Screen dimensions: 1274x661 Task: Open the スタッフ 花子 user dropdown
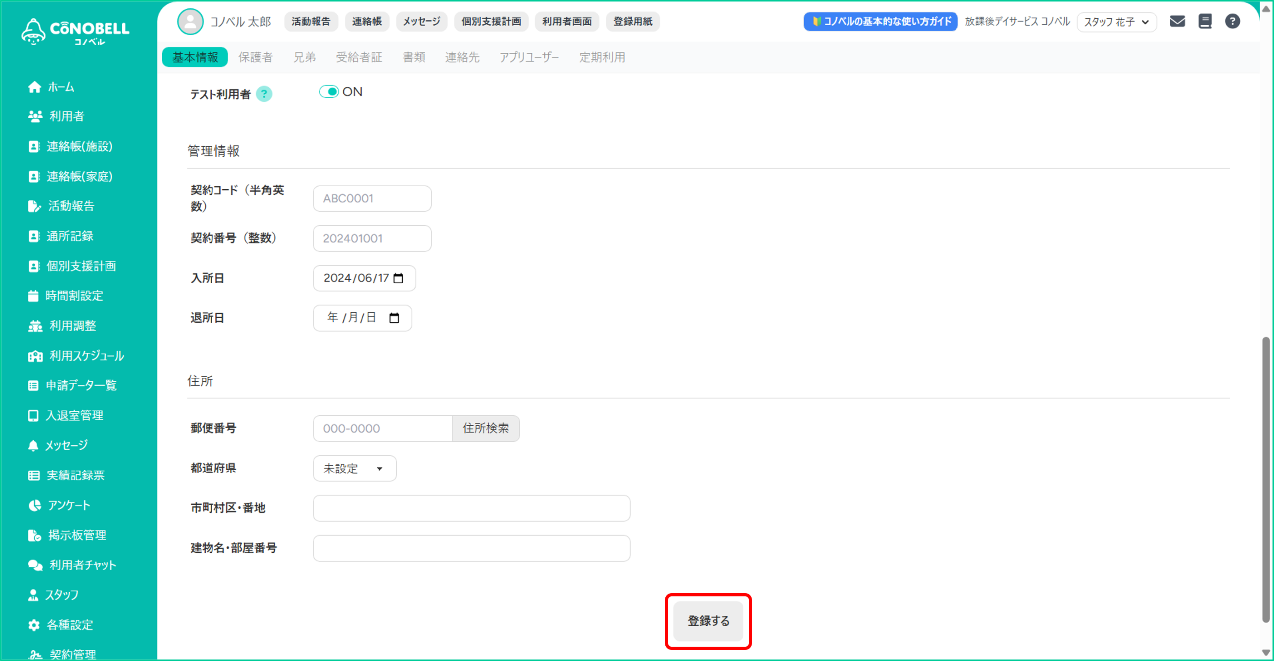tap(1116, 22)
